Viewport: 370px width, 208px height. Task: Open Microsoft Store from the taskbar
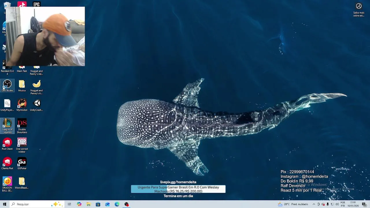(98, 204)
